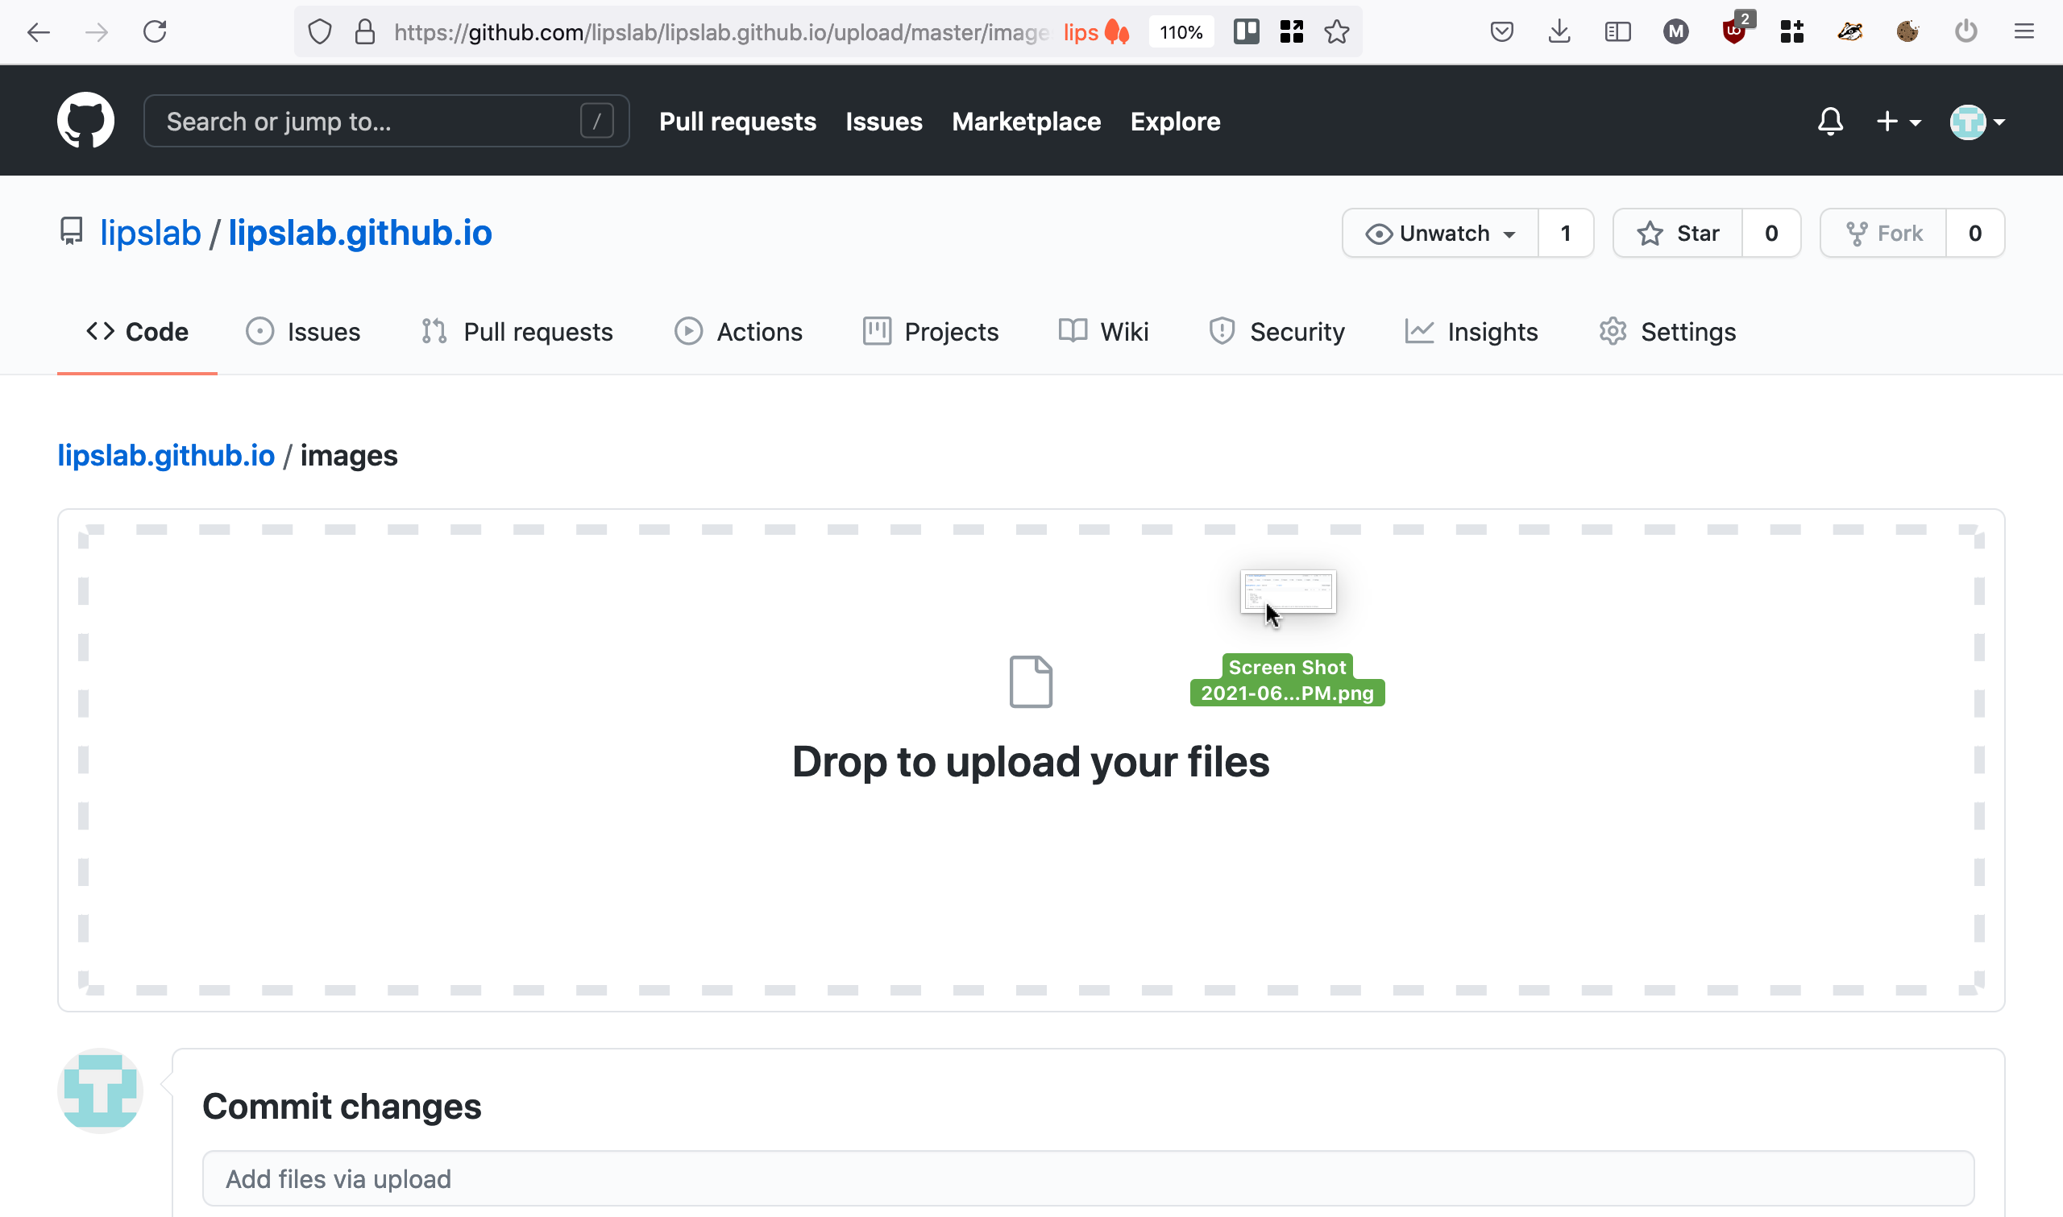Screen dimensions: 2063x1217
Task: Click the browser forward arrow
Action: tap(97, 32)
